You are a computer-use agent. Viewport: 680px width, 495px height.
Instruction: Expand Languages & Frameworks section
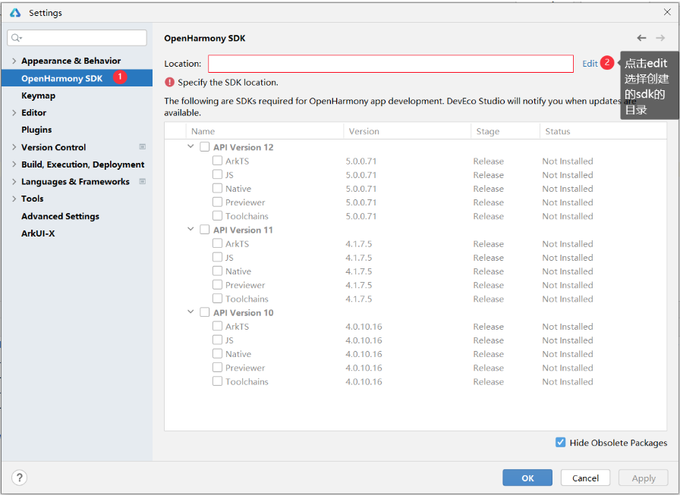click(x=14, y=181)
